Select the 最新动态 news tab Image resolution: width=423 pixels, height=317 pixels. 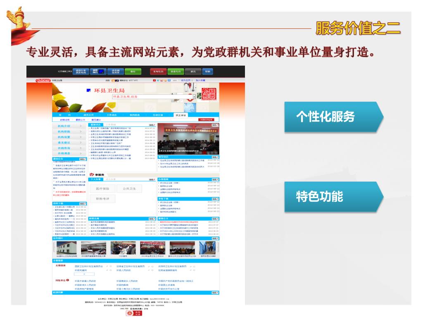point(96,125)
